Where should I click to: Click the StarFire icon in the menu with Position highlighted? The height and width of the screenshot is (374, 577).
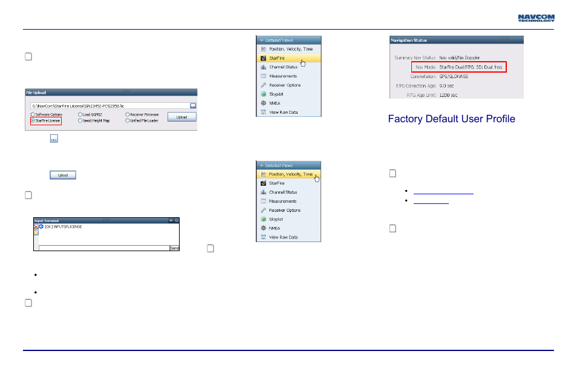[x=264, y=183]
